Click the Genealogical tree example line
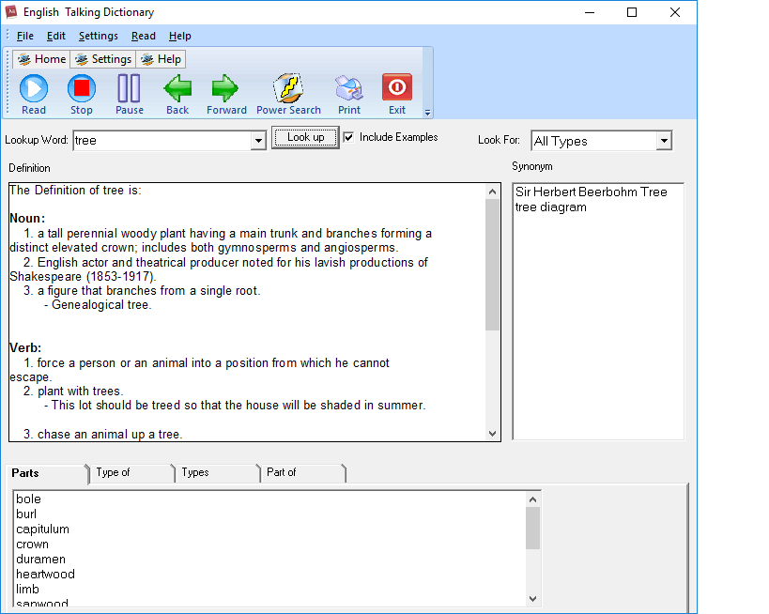This screenshot has height=614, width=769. point(98,305)
